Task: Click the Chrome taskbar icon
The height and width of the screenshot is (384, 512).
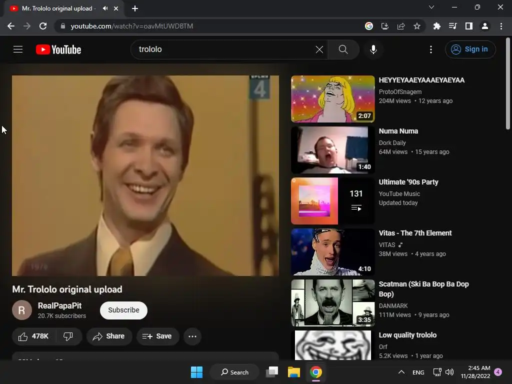Action: tap(316, 372)
